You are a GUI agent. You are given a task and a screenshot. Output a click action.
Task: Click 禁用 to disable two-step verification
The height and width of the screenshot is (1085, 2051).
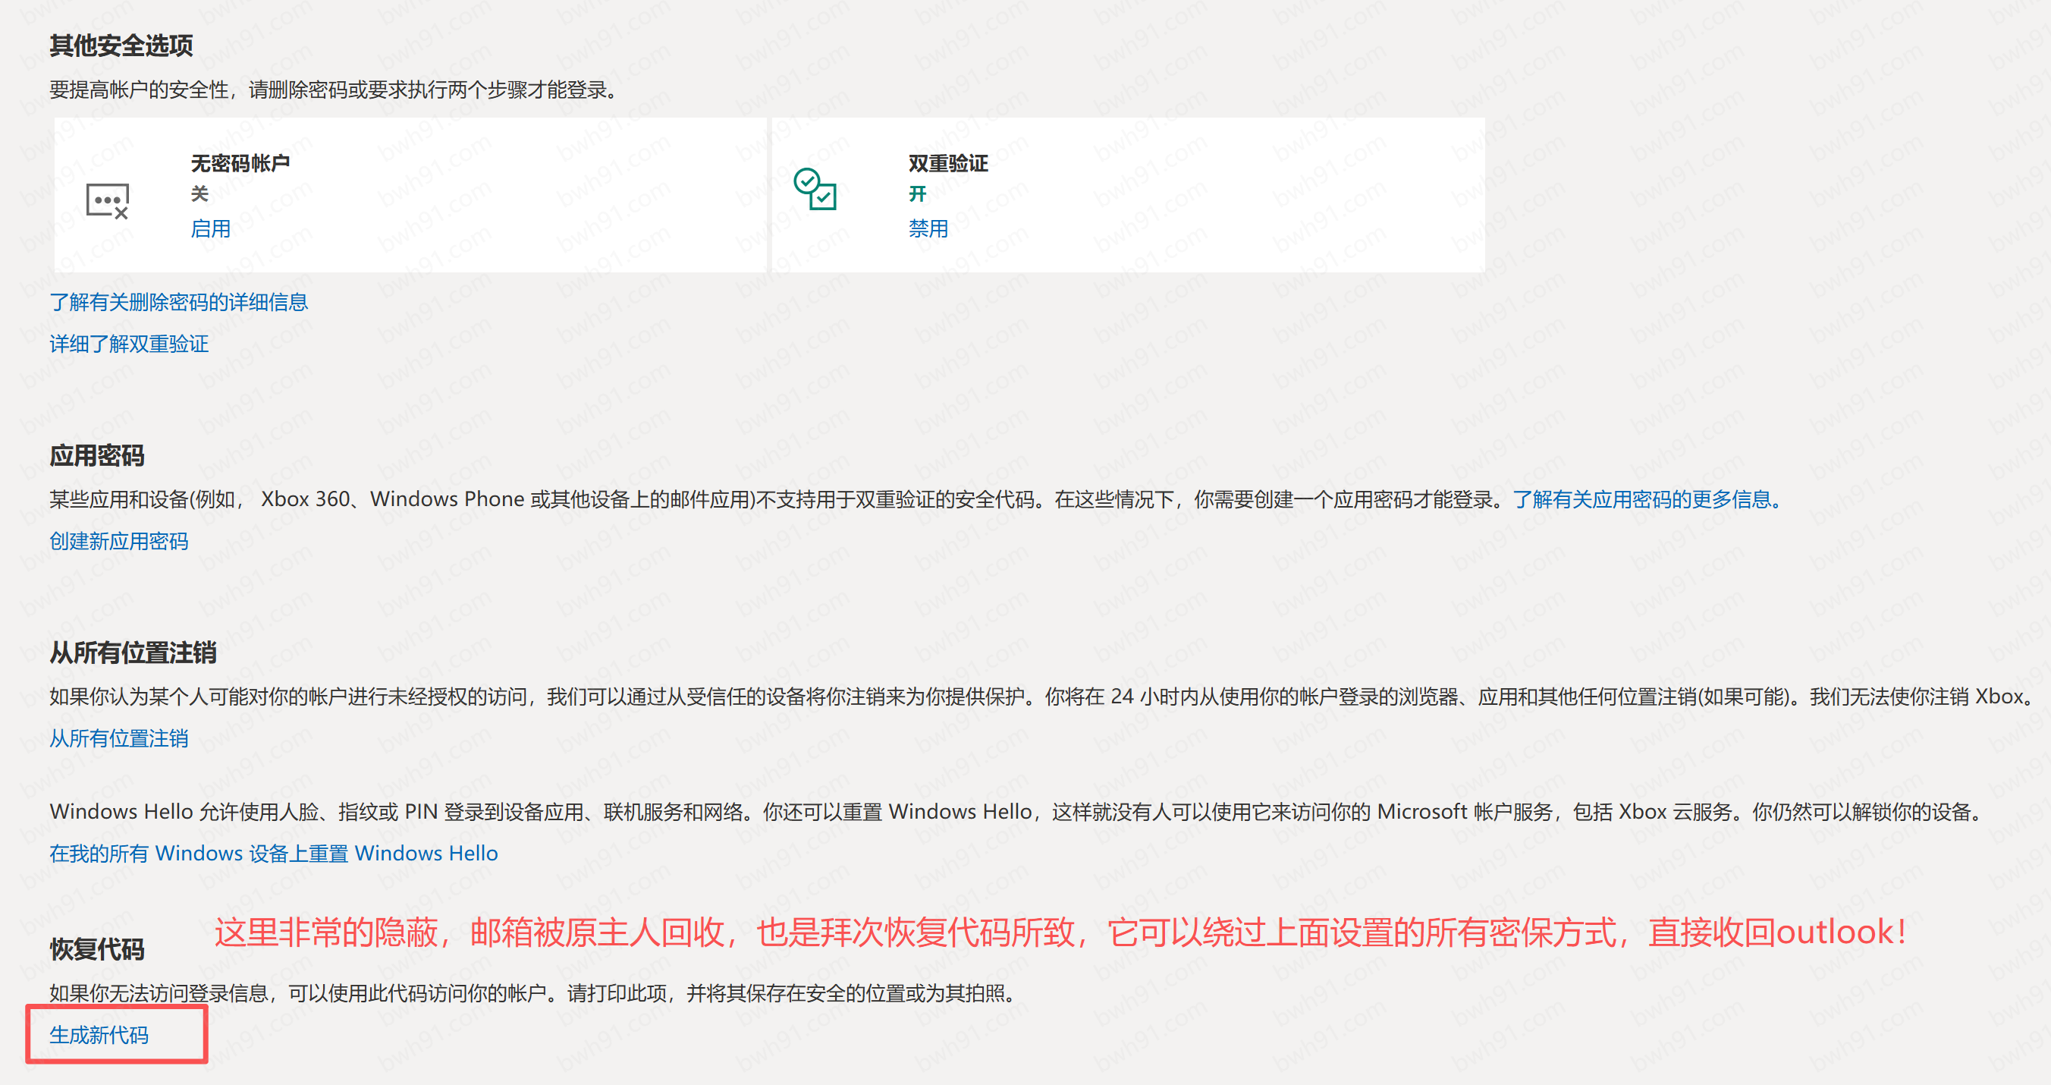928,229
